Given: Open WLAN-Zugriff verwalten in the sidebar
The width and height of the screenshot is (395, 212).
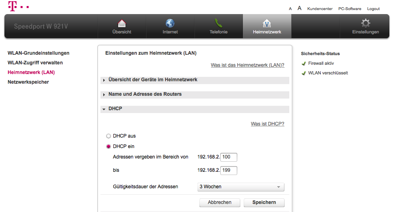Looking at the screenshot, I should (x=35, y=62).
